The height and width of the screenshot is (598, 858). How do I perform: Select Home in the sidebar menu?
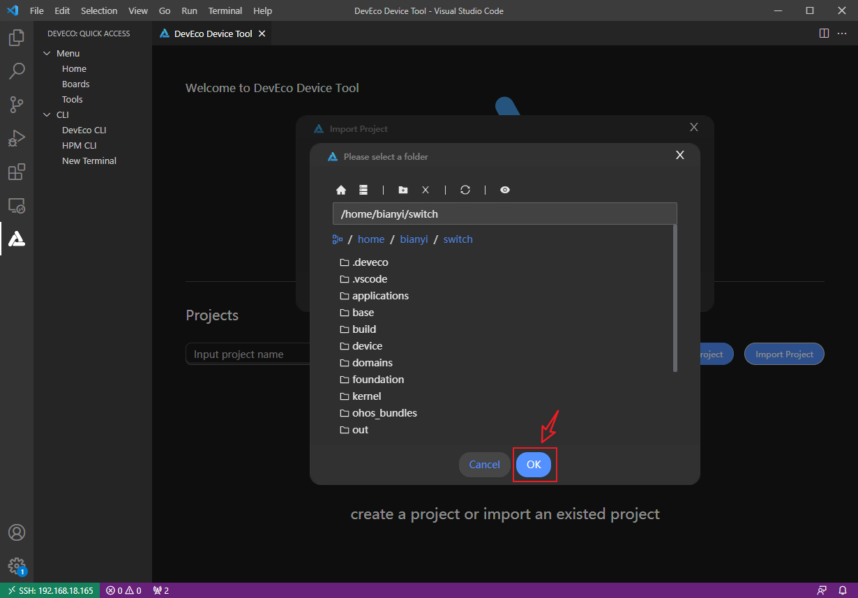[x=74, y=68]
